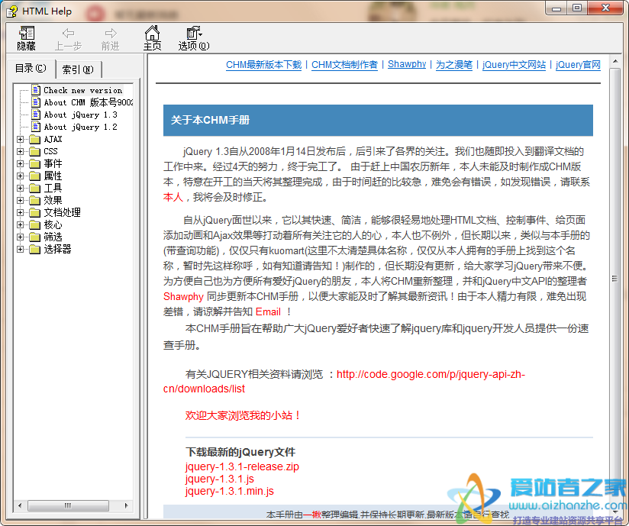Expand the CSS tree node

[x=20, y=151]
